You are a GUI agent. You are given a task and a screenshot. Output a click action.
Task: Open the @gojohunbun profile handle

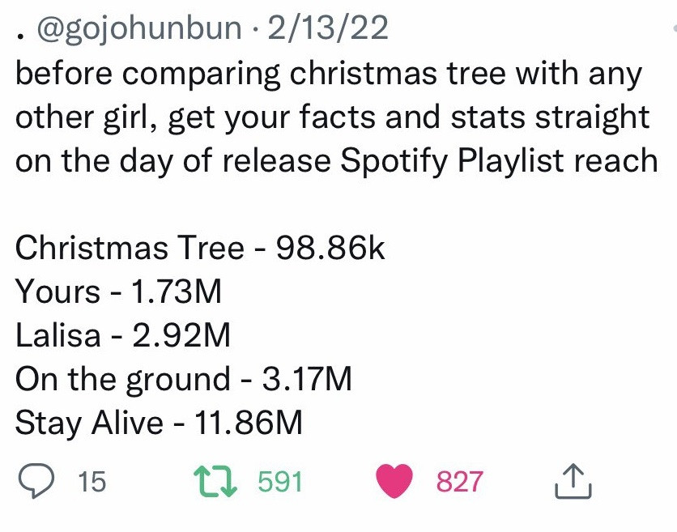click(139, 28)
